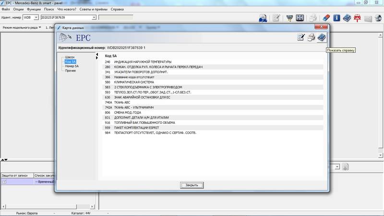Open the Что нового? menu
This screenshot has width=384, height=216.
tap(67, 9)
